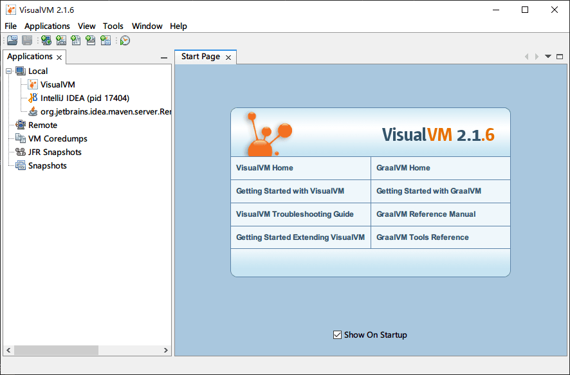This screenshot has height=375, width=570.
Task: Open the GraalVM Tools Reference link
Action: coord(423,237)
